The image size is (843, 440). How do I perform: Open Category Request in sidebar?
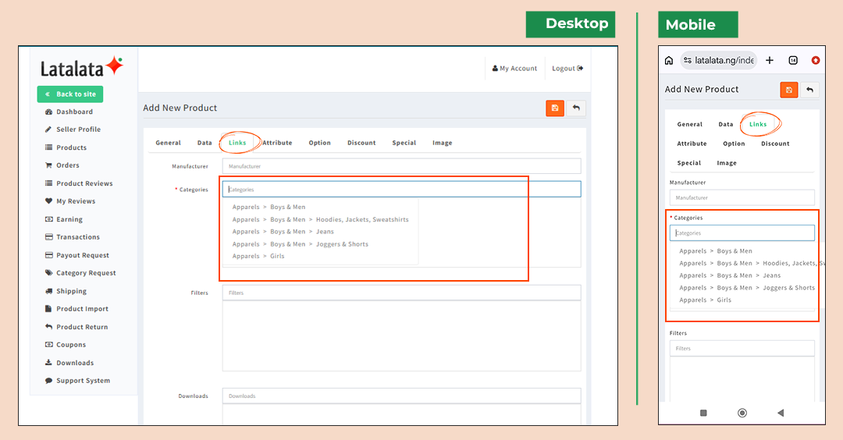(80, 273)
